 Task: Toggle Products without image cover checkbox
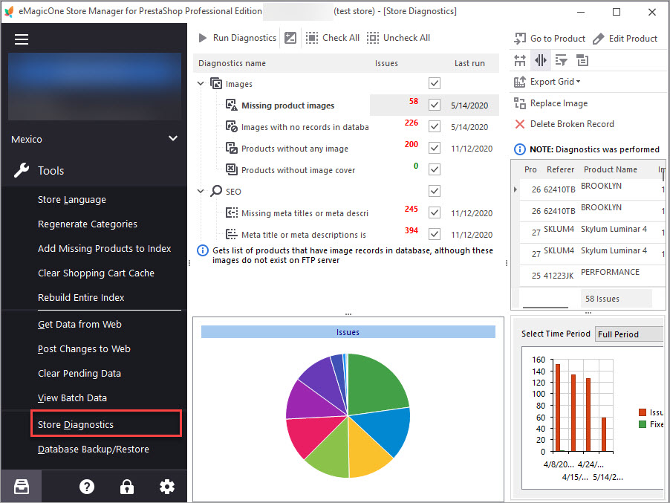(435, 169)
